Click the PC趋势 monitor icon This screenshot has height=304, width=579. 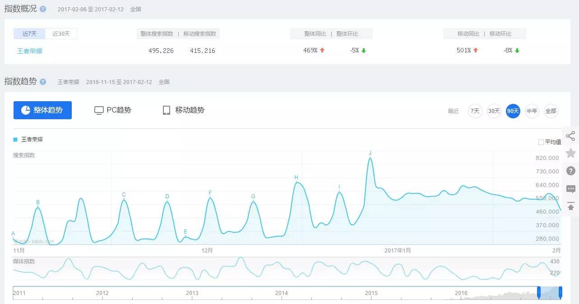pos(99,110)
